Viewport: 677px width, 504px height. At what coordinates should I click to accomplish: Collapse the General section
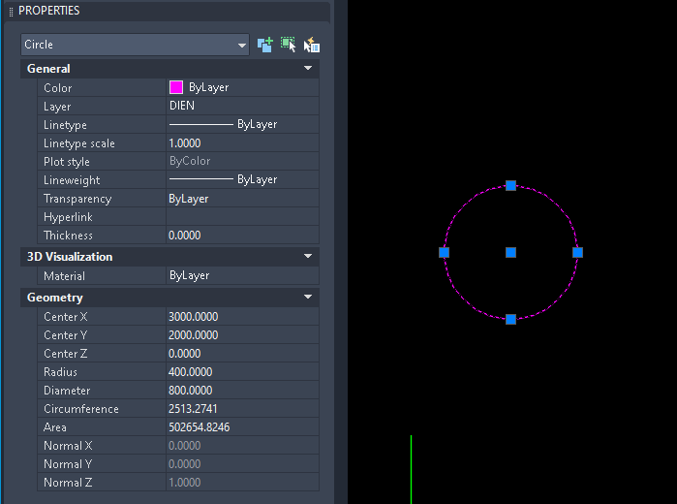pyautogui.click(x=308, y=68)
